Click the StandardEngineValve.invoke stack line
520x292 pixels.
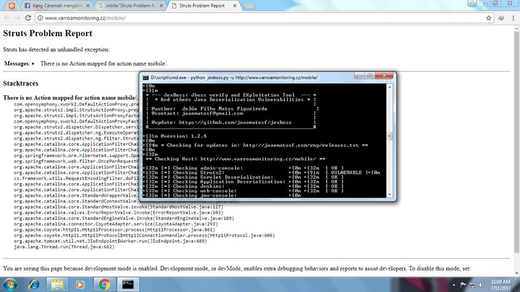coord(123,218)
